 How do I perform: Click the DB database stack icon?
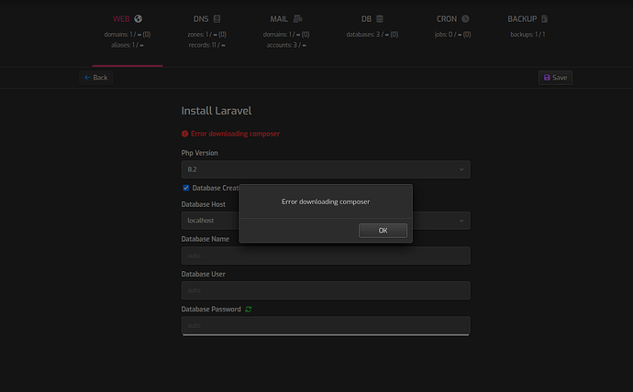click(380, 19)
